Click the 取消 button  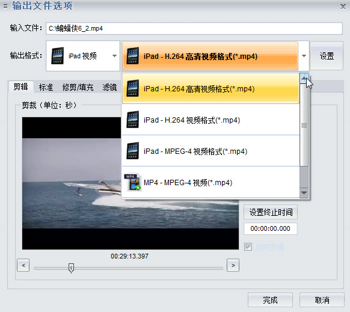pos(322,300)
